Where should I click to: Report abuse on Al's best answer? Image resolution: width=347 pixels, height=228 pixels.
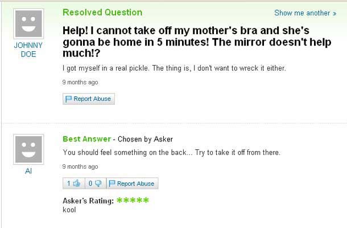coord(132,184)
